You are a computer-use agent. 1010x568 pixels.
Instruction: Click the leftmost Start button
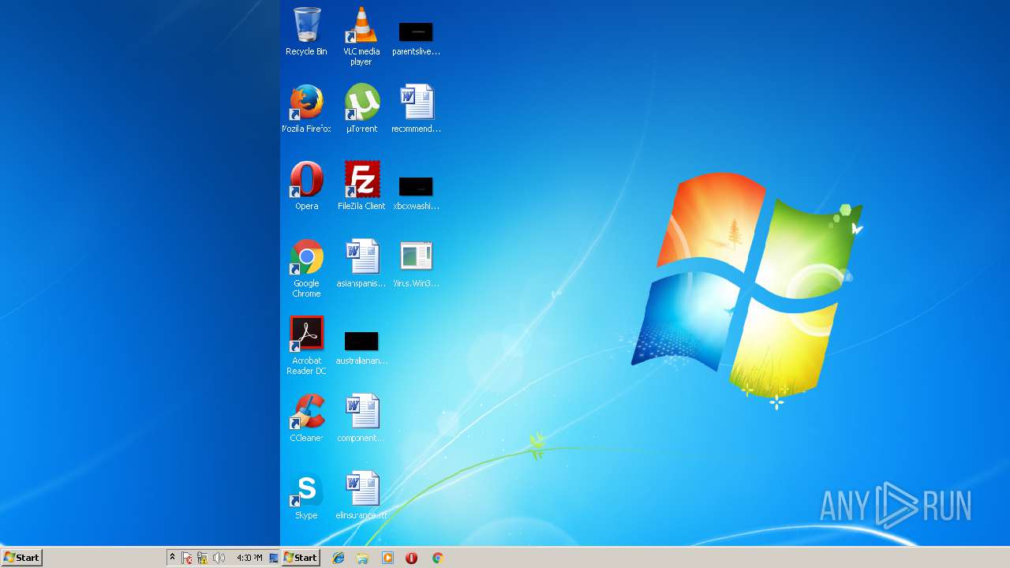[21, 557]
